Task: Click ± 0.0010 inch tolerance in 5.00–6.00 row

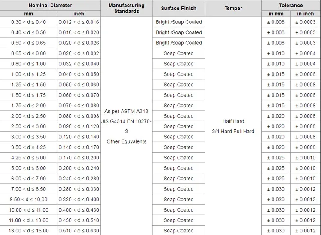Action: (x=305, y=168)
